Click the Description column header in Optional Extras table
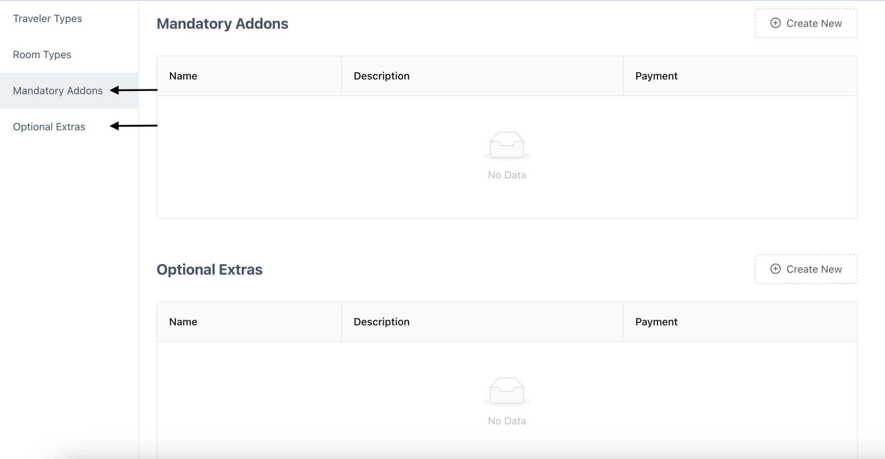The height and width of the screenshot is (459, 885). click(x=381, y=322)
